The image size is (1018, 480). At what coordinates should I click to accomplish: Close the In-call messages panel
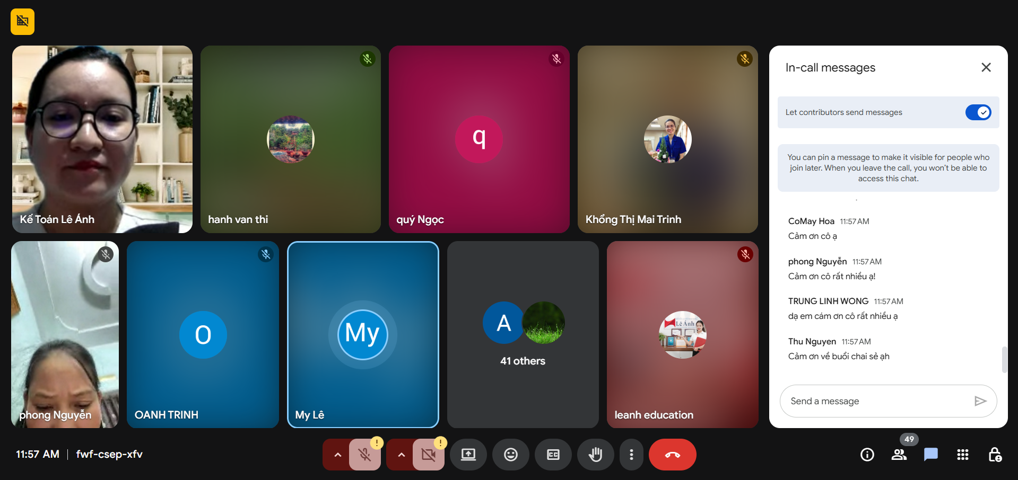click(x=986, y=67)
